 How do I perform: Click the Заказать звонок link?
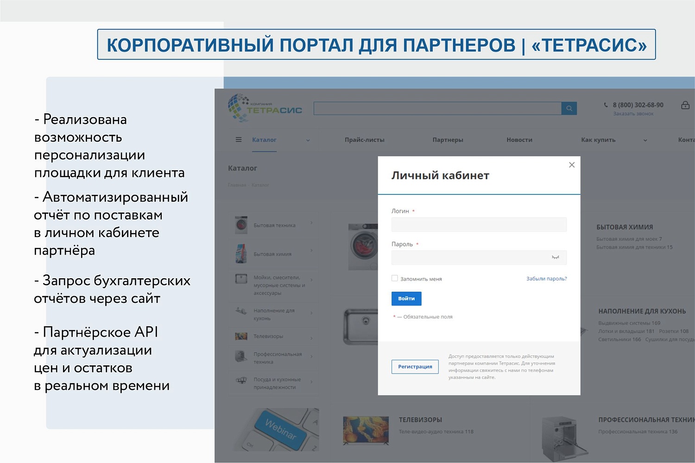pos(633,113)
